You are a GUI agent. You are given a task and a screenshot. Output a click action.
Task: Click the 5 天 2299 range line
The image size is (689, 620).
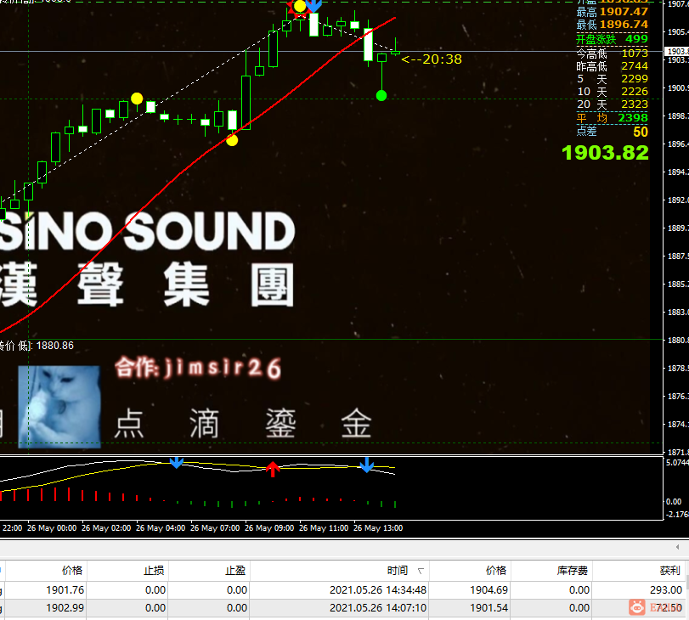coord(612,79)
